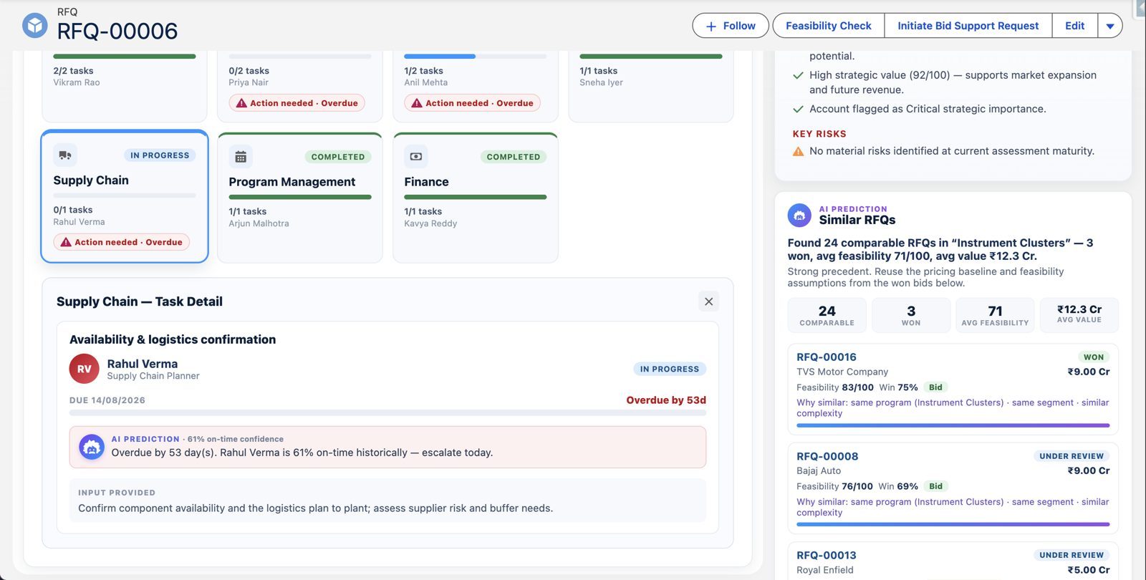The height and width of the screenshot is (580, 1146).
Task: Run the Feasibility Check
Action: pos(829,26)
